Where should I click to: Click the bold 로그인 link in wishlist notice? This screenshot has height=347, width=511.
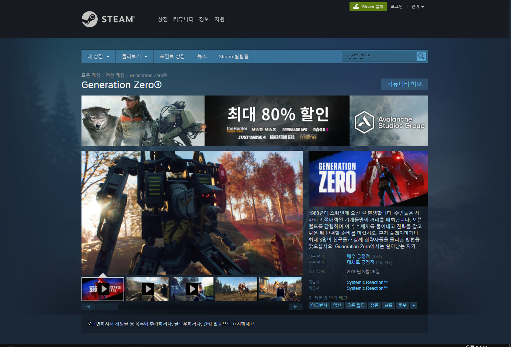point(94,324)
